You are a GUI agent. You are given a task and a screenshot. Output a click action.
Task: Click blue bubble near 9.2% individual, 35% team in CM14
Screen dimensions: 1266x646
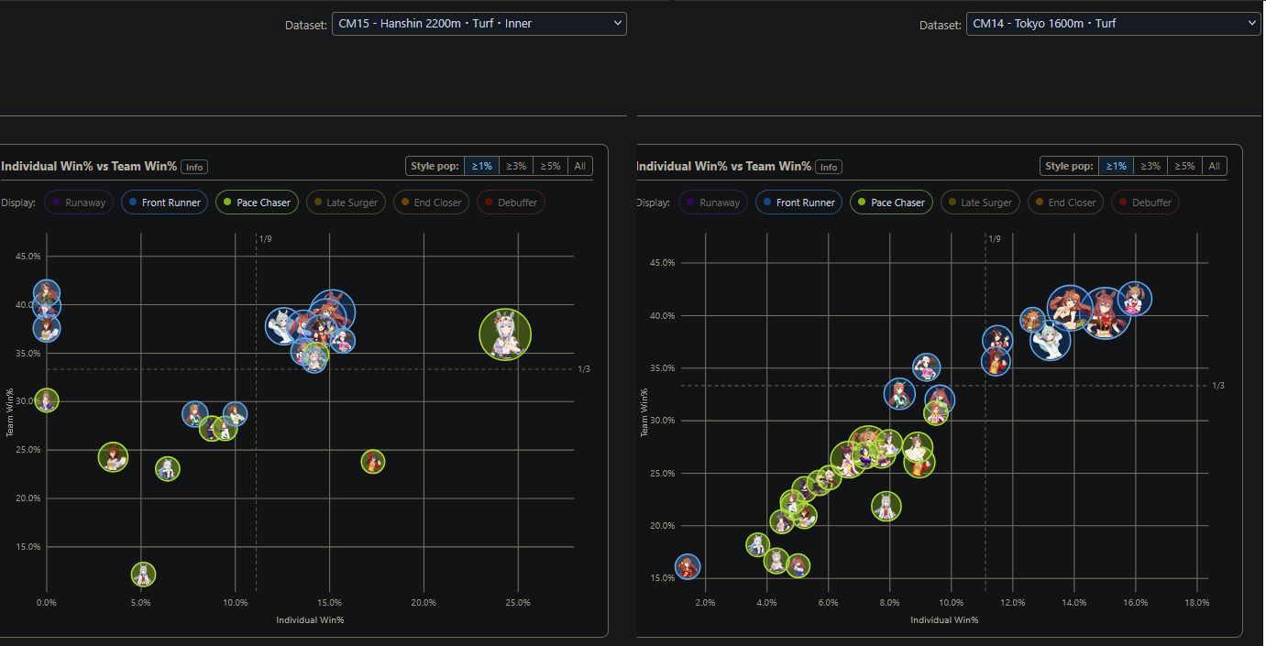click(x=927, y=367)
